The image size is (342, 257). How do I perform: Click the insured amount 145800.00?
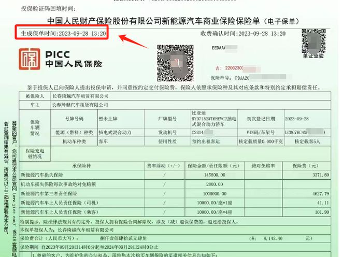pos(215,175)
